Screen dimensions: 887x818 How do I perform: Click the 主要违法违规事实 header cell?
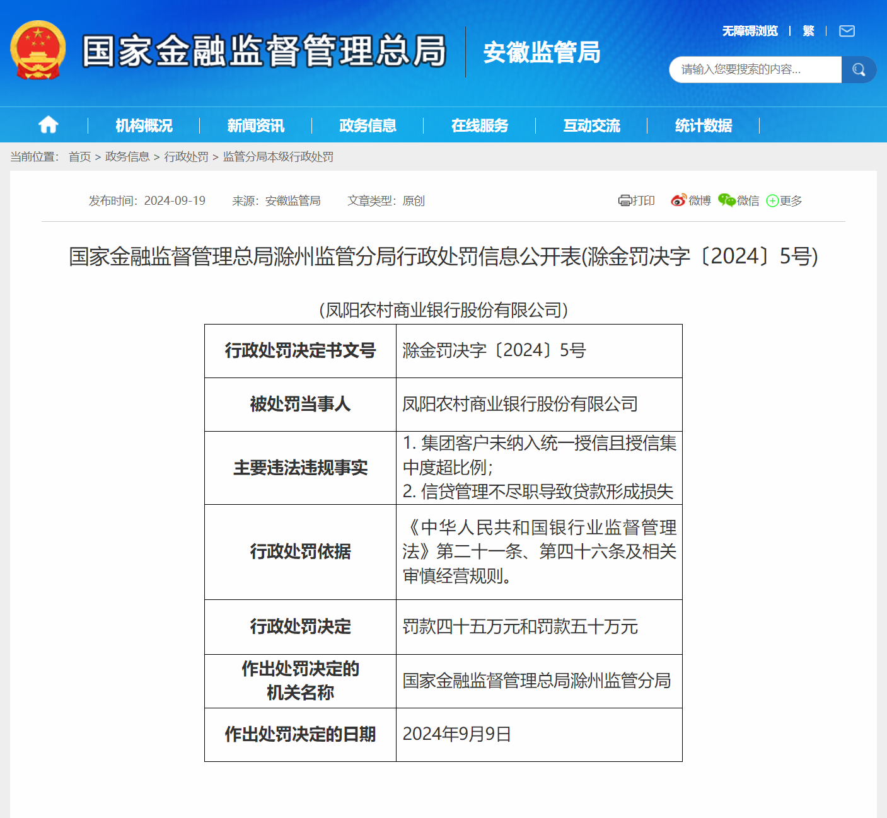click(x=300, y=468)
